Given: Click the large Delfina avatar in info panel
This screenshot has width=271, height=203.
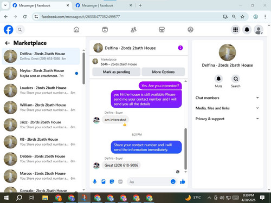Looking at the screenshot, I should tap(227, 53).
